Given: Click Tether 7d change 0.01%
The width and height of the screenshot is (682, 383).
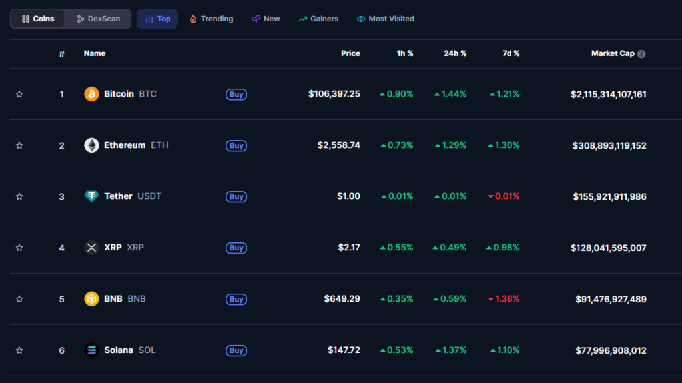Looking at the screenshot, I should 504,196.
